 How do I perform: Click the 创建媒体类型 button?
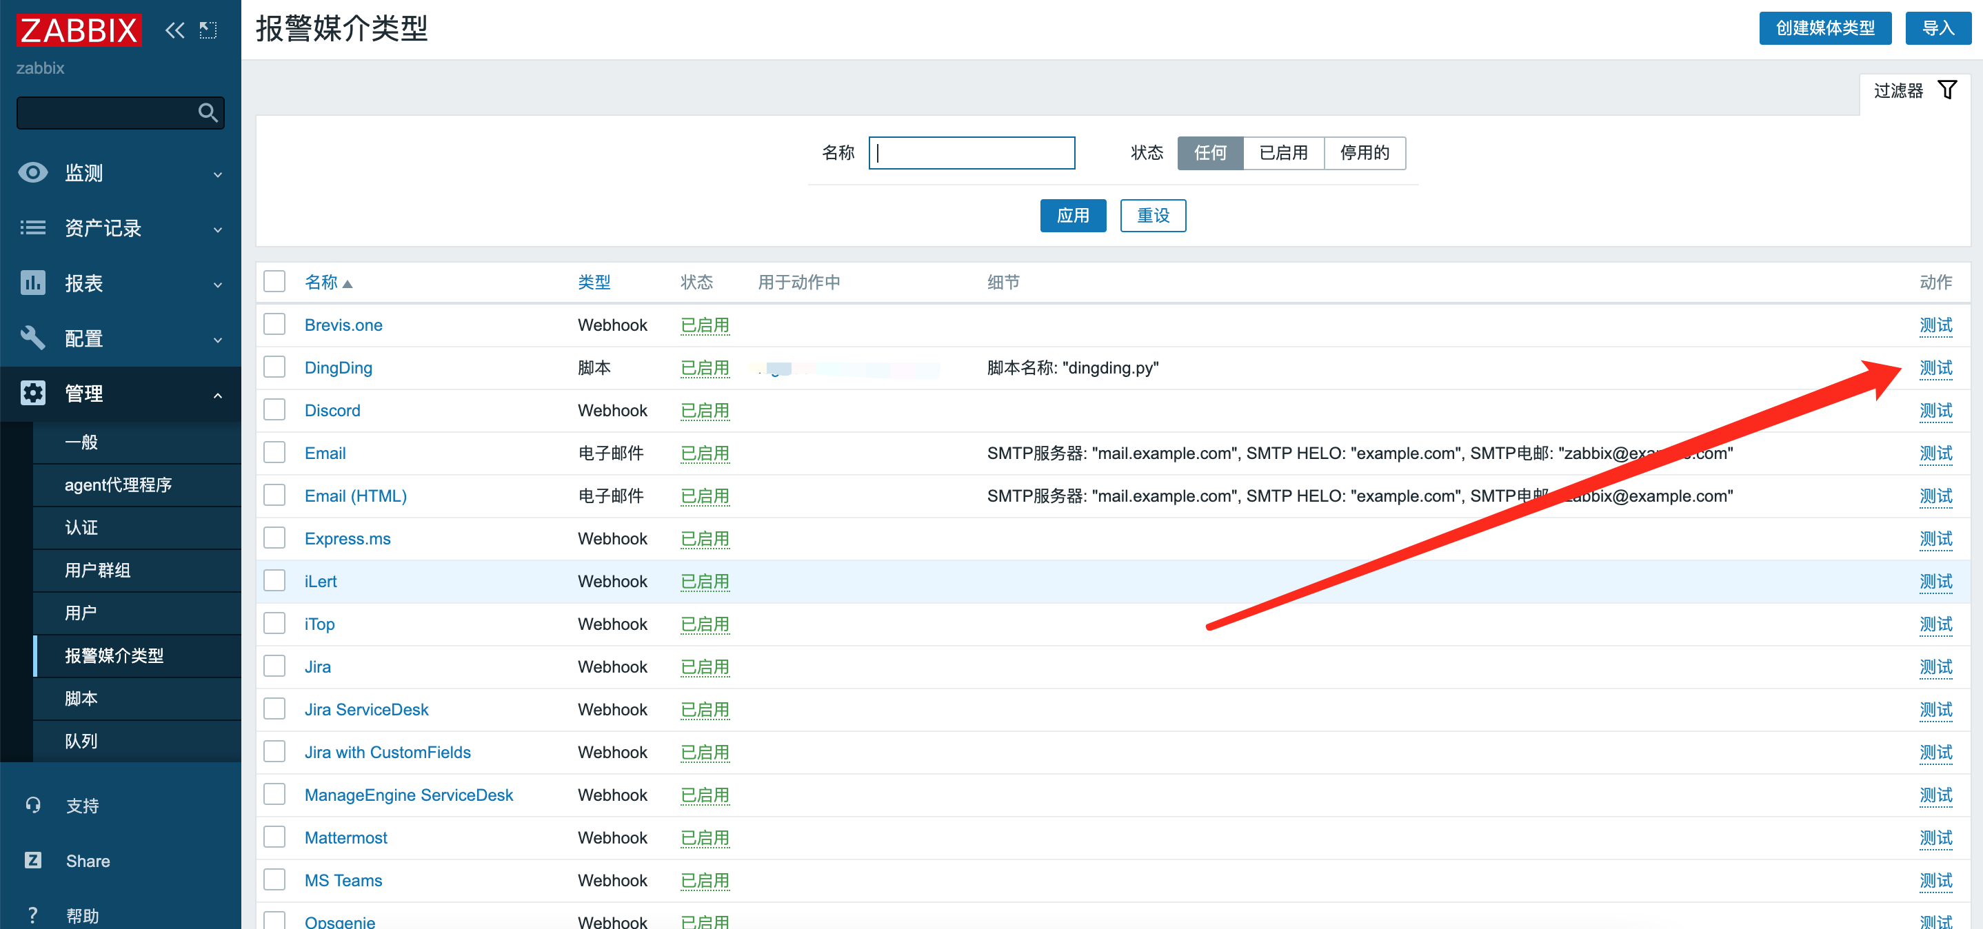[1824, 28]
